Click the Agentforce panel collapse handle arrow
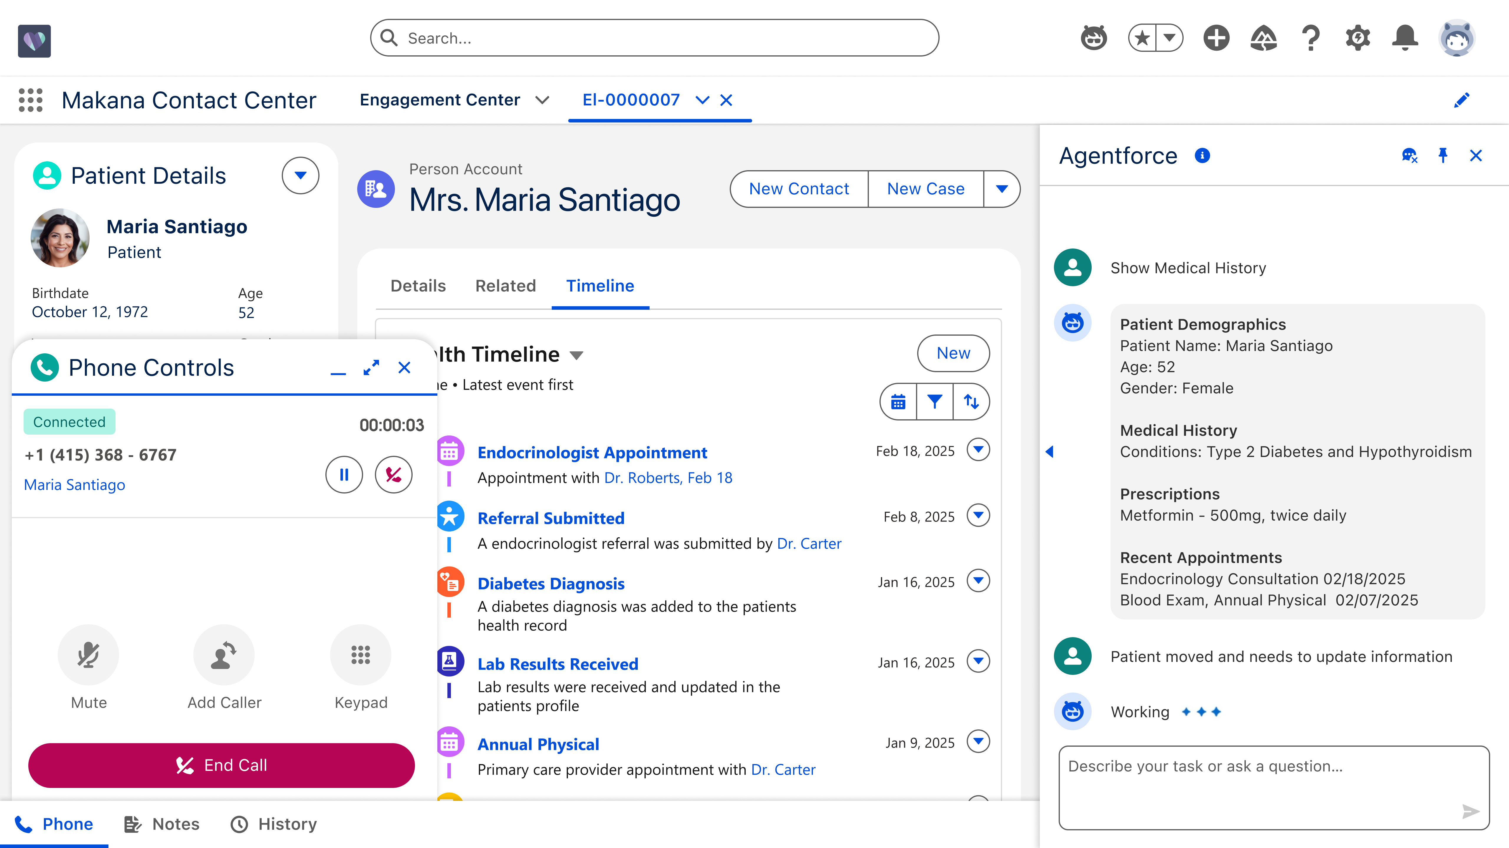Viewport: 1509px width, 848px height. 1049,452
